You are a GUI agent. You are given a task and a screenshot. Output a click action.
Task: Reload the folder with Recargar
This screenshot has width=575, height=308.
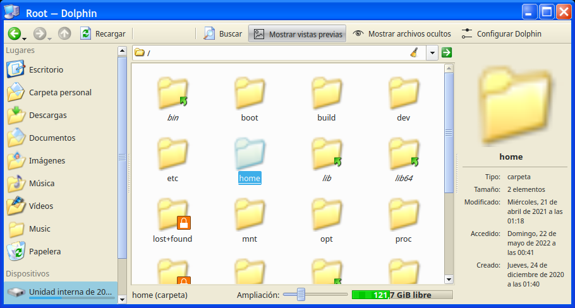coord(102,33)
